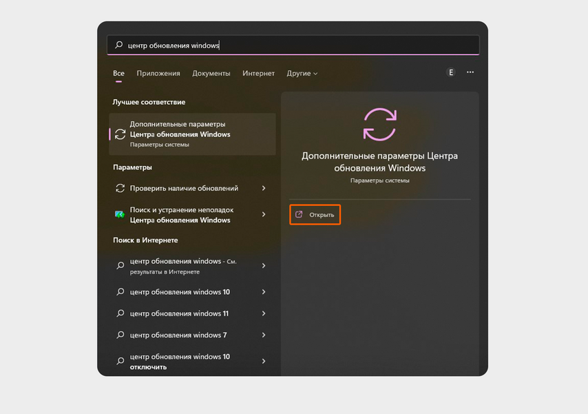This screenshot has height=414, width=588.
Task: Open Дополнительные параметры Центра обновления Windows result
Action: click(x=192, y=134)
